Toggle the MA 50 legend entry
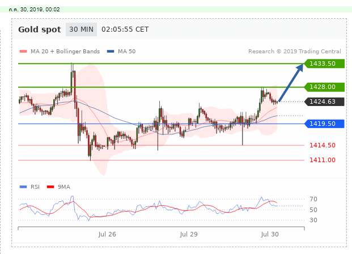 click(121, 52)
